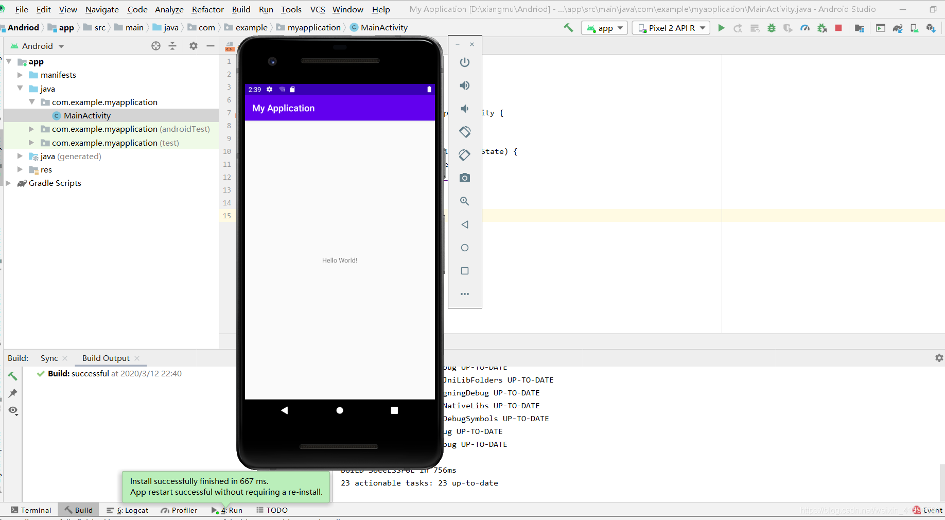Stop the running app with red square
The height and width of the screenshot is (520, 945).
838,28
